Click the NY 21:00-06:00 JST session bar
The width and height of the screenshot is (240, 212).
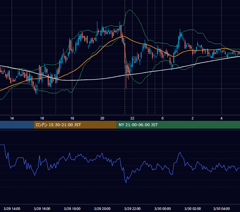pyautogui.click(x=178, y=125)
